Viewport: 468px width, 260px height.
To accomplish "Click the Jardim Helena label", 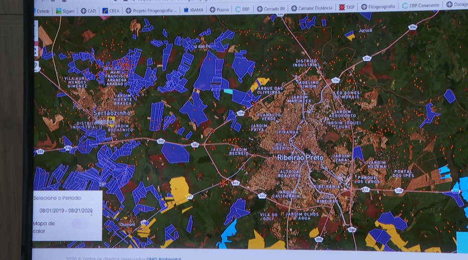I will coord(377,165).
